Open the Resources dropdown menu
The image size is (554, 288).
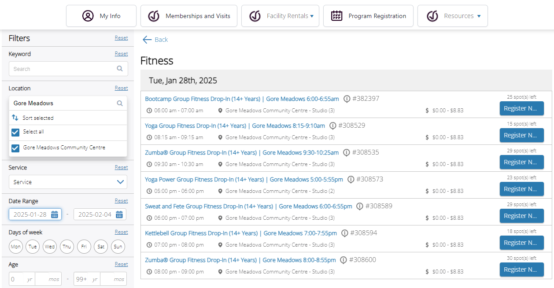click(453, 16)
